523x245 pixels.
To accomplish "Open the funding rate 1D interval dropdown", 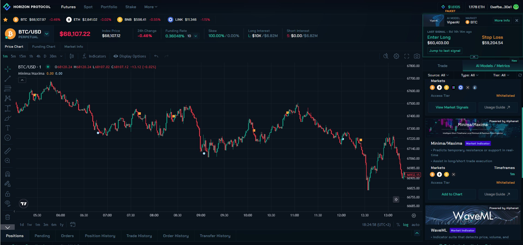I will pyautogui.click(x=192, y=36).
